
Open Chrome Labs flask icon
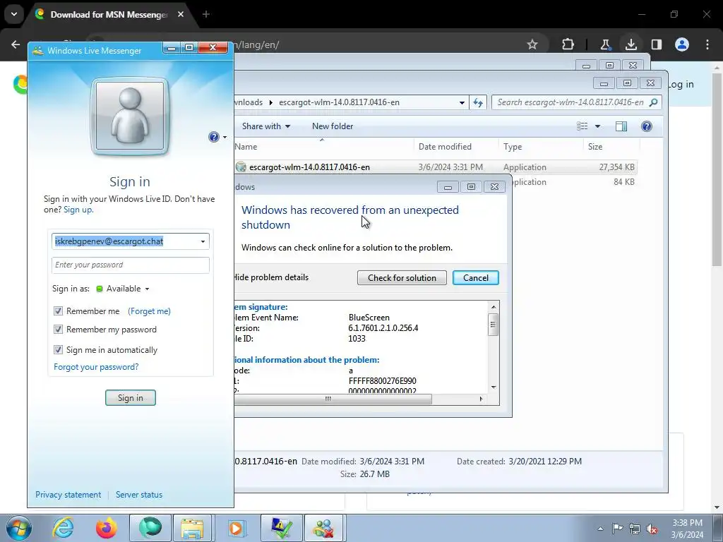tap(604, 44)
